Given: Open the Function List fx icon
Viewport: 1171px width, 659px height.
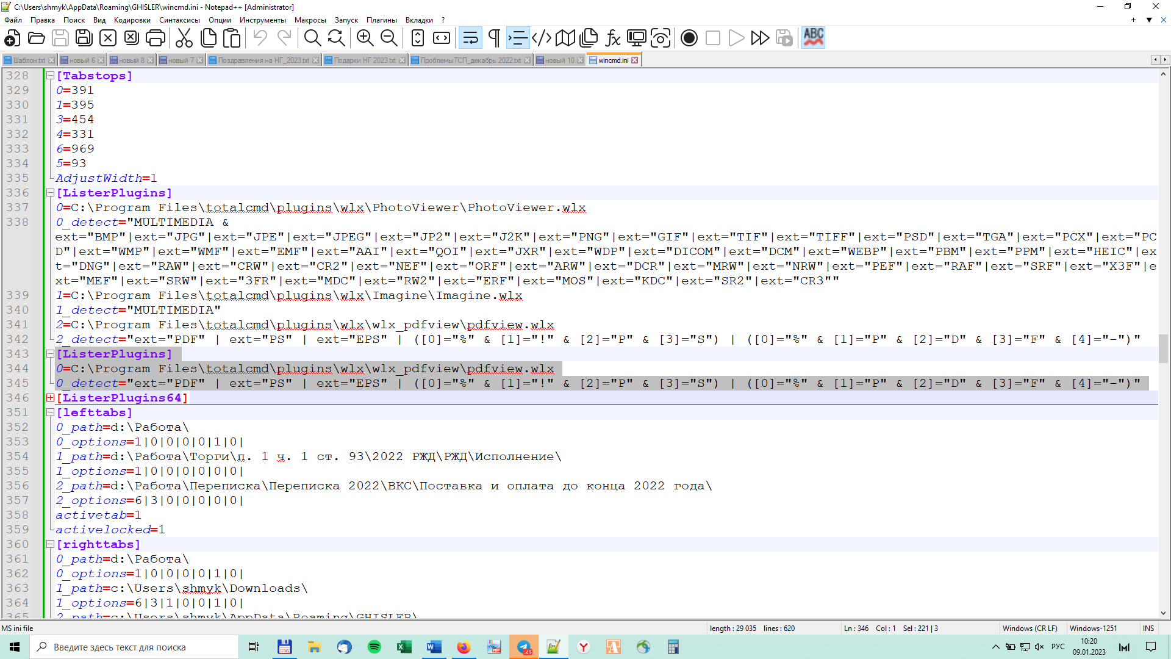Looking at the screenshot, I should (612, 38).
